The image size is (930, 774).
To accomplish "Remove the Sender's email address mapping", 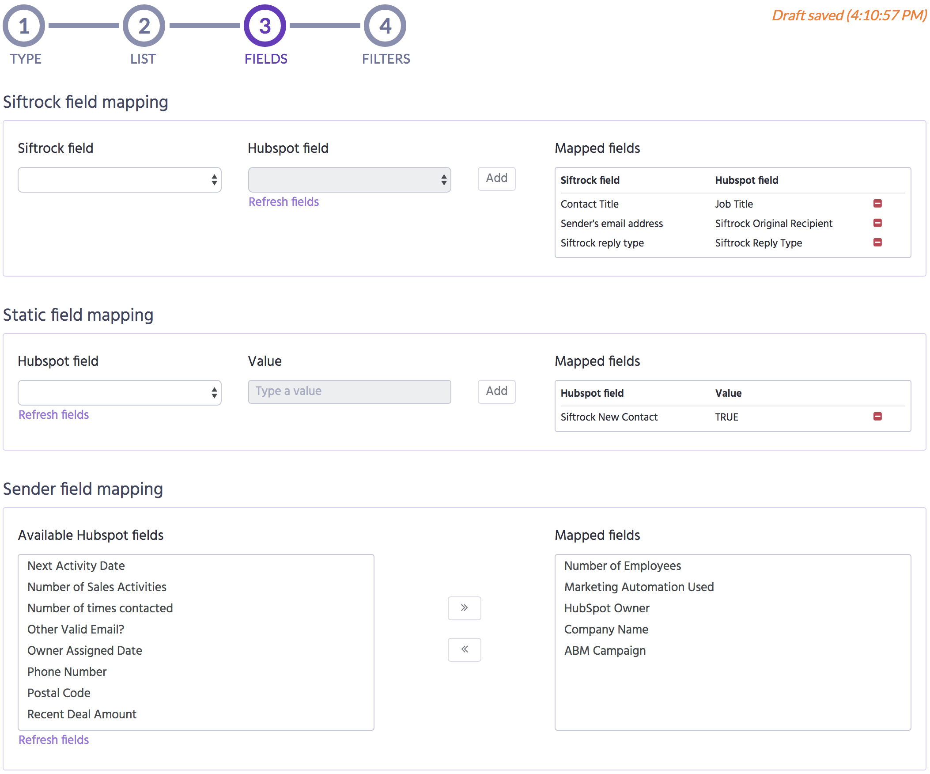I will tap(877, 223).
